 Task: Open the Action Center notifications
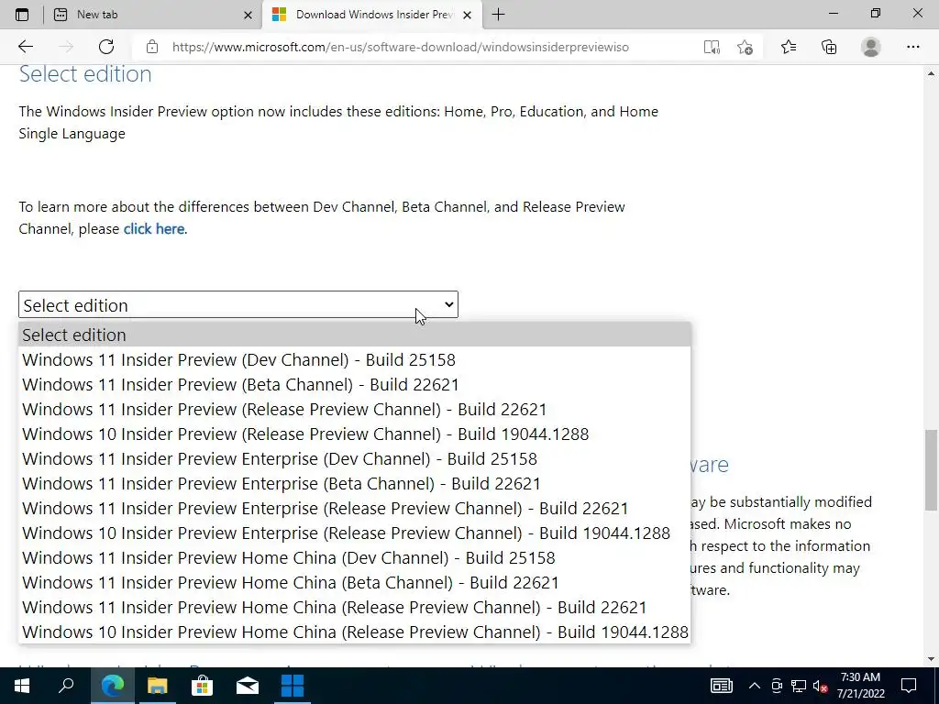tap(909, 686)
